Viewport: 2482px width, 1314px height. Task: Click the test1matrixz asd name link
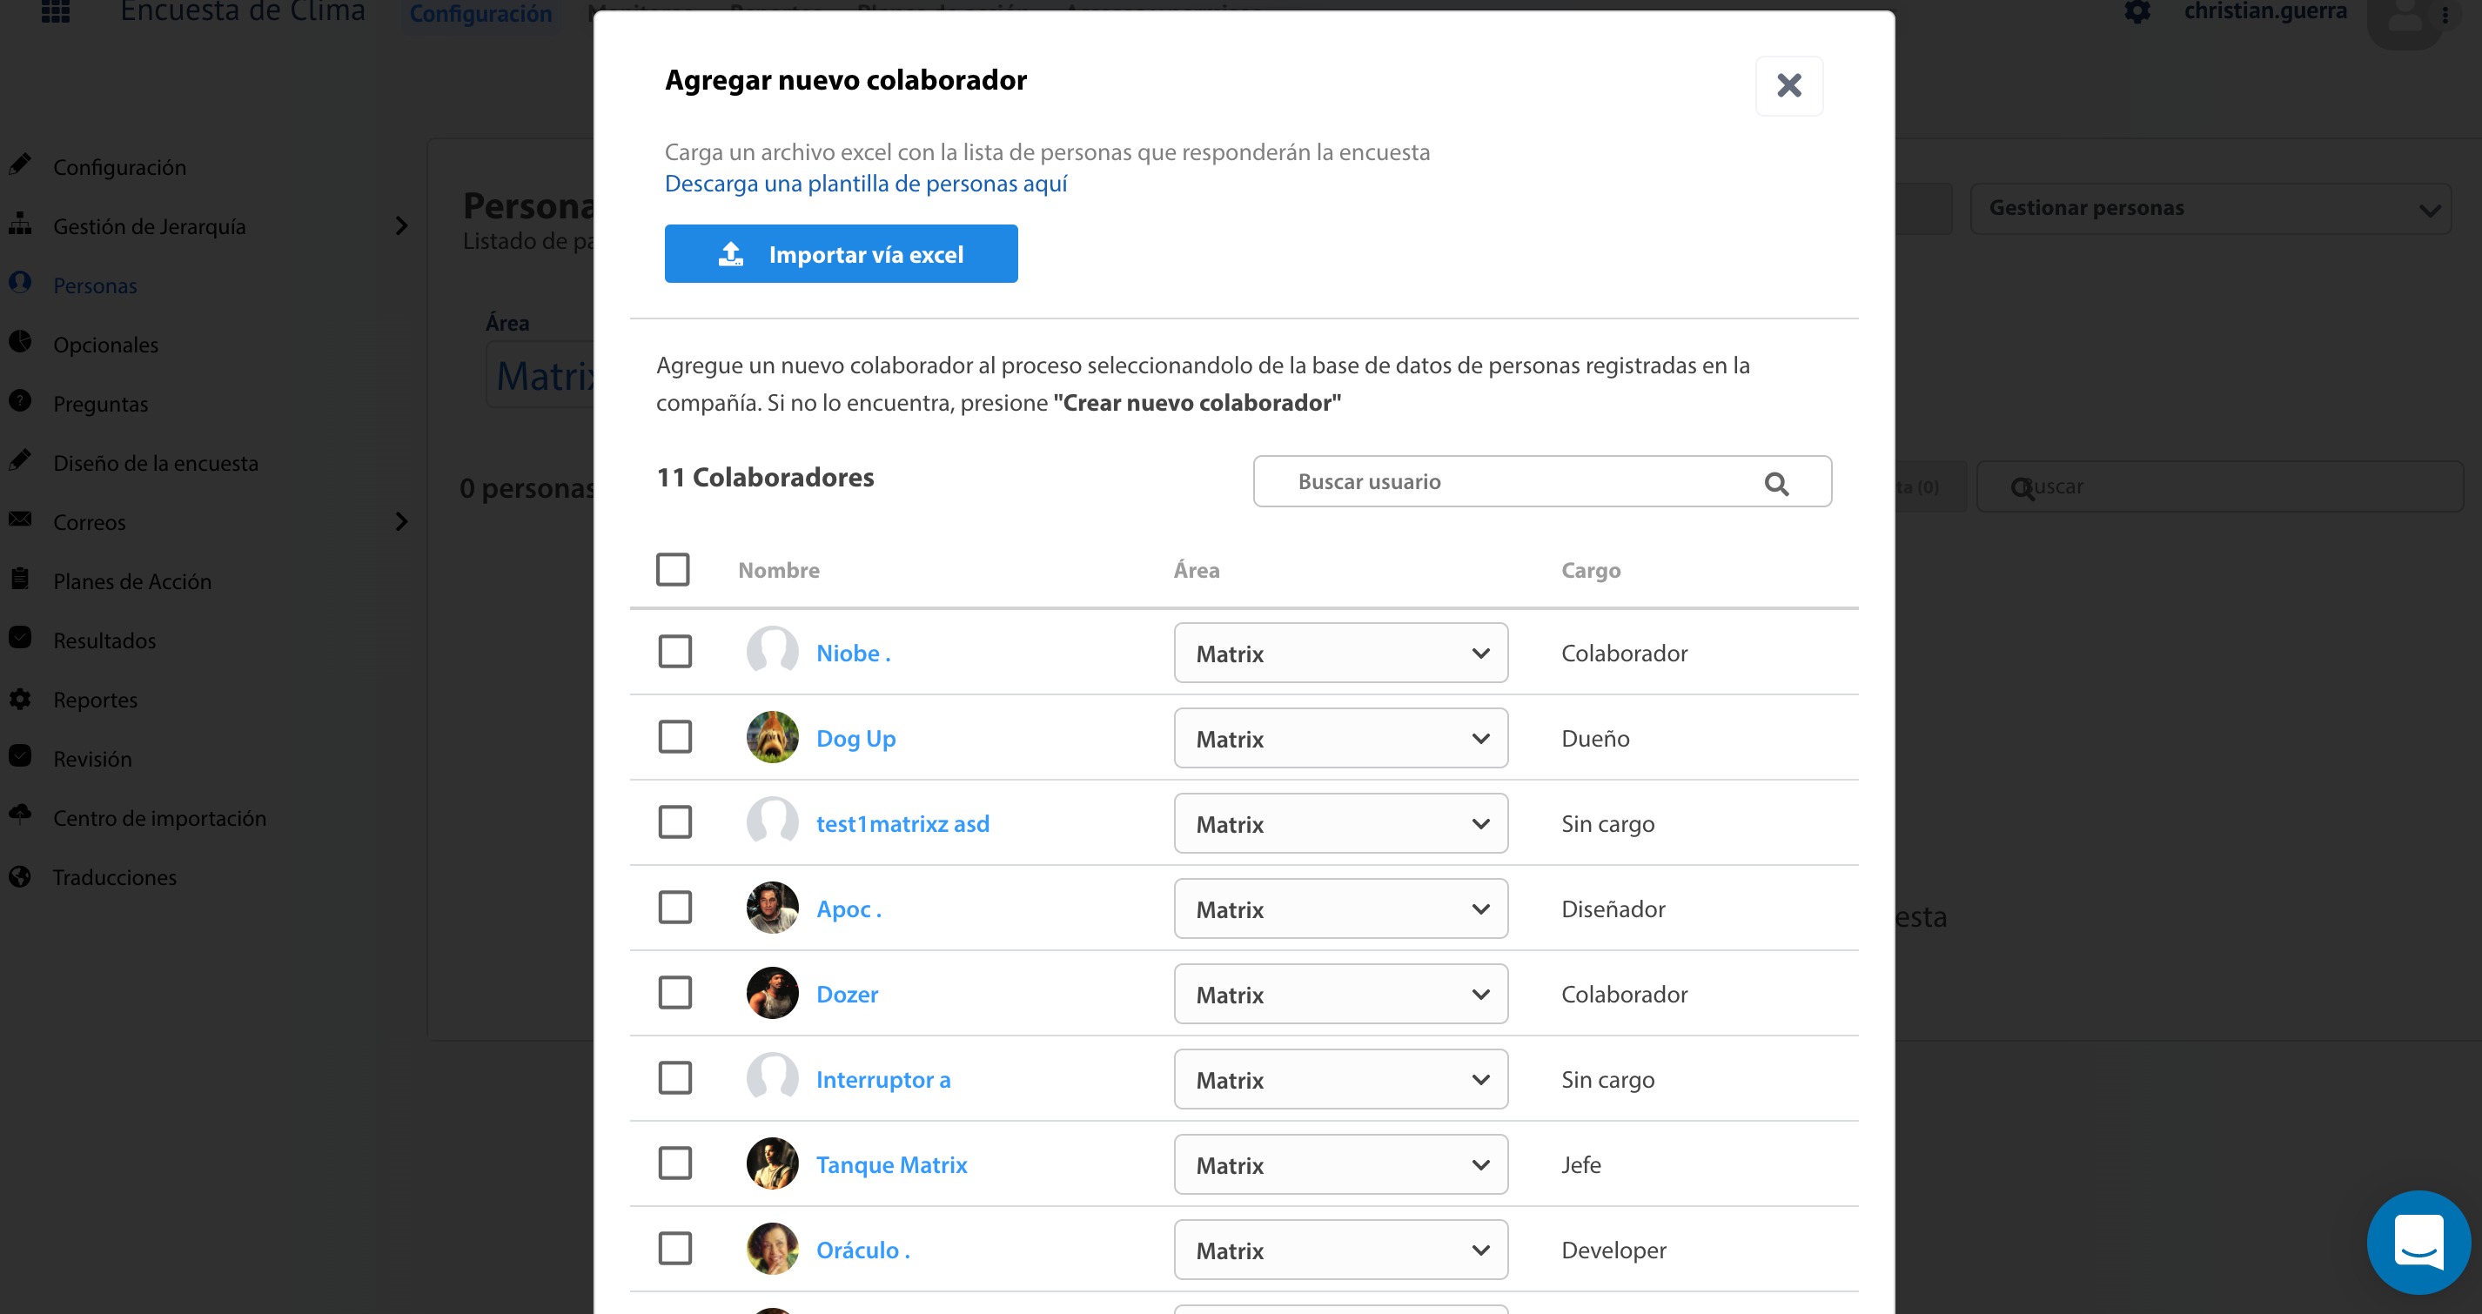pyautogui.click(x=902, y=824)
